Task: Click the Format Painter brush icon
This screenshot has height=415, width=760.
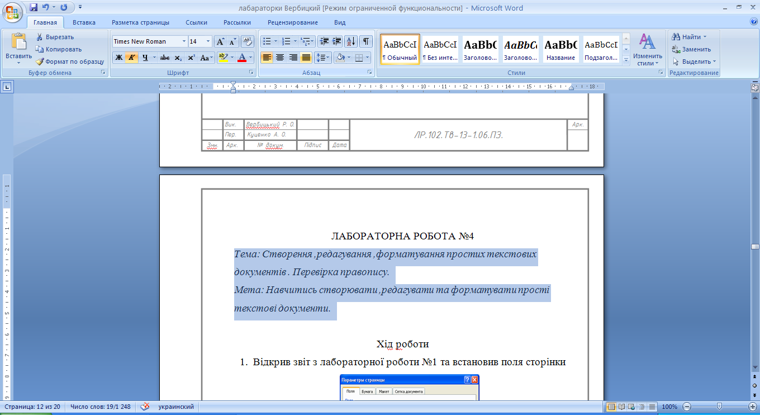Action: coord(40,62)
